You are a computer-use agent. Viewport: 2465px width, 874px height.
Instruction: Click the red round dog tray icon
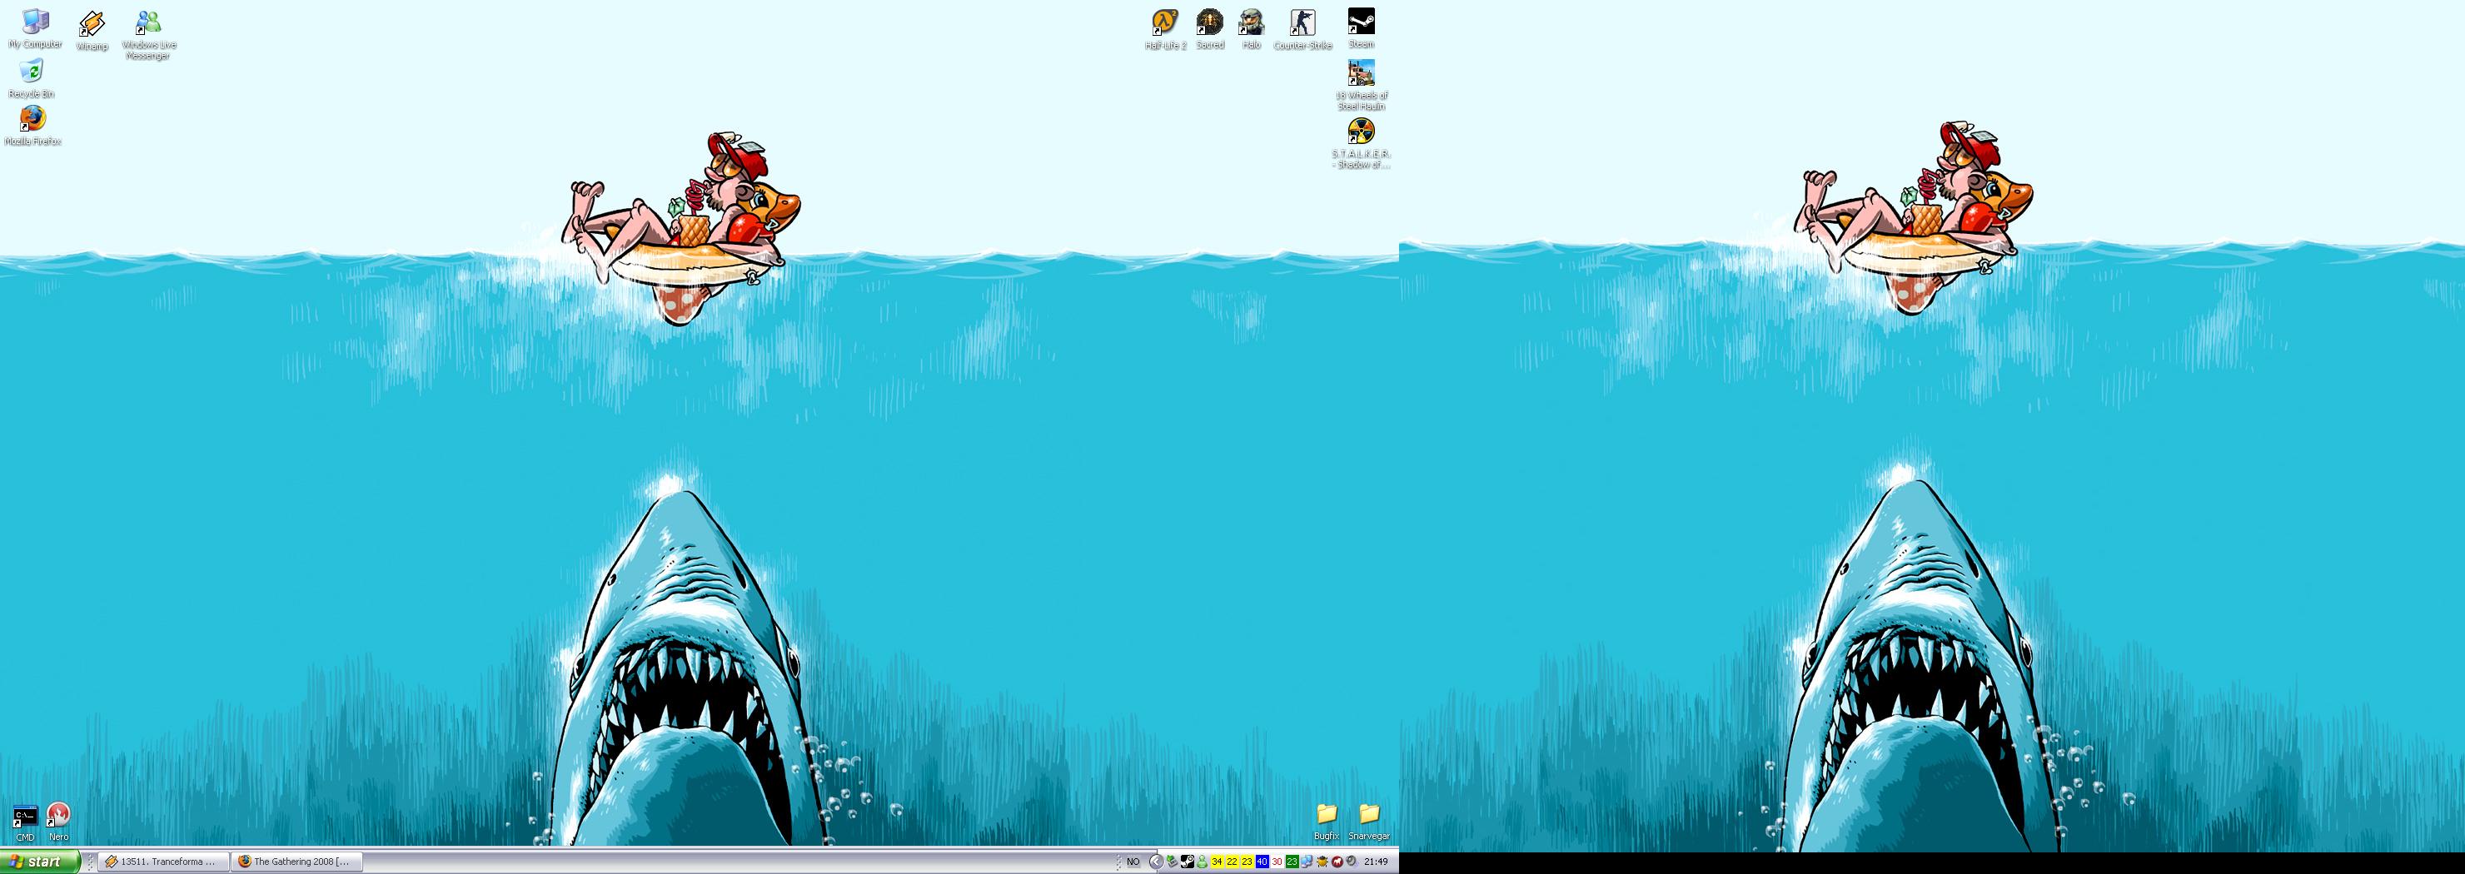point(1337,862)
